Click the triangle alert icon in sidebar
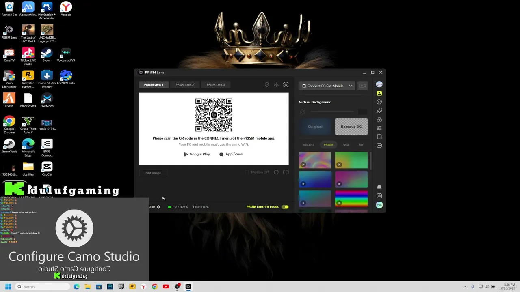Viewport: 520px width, 292px height. 379,196
